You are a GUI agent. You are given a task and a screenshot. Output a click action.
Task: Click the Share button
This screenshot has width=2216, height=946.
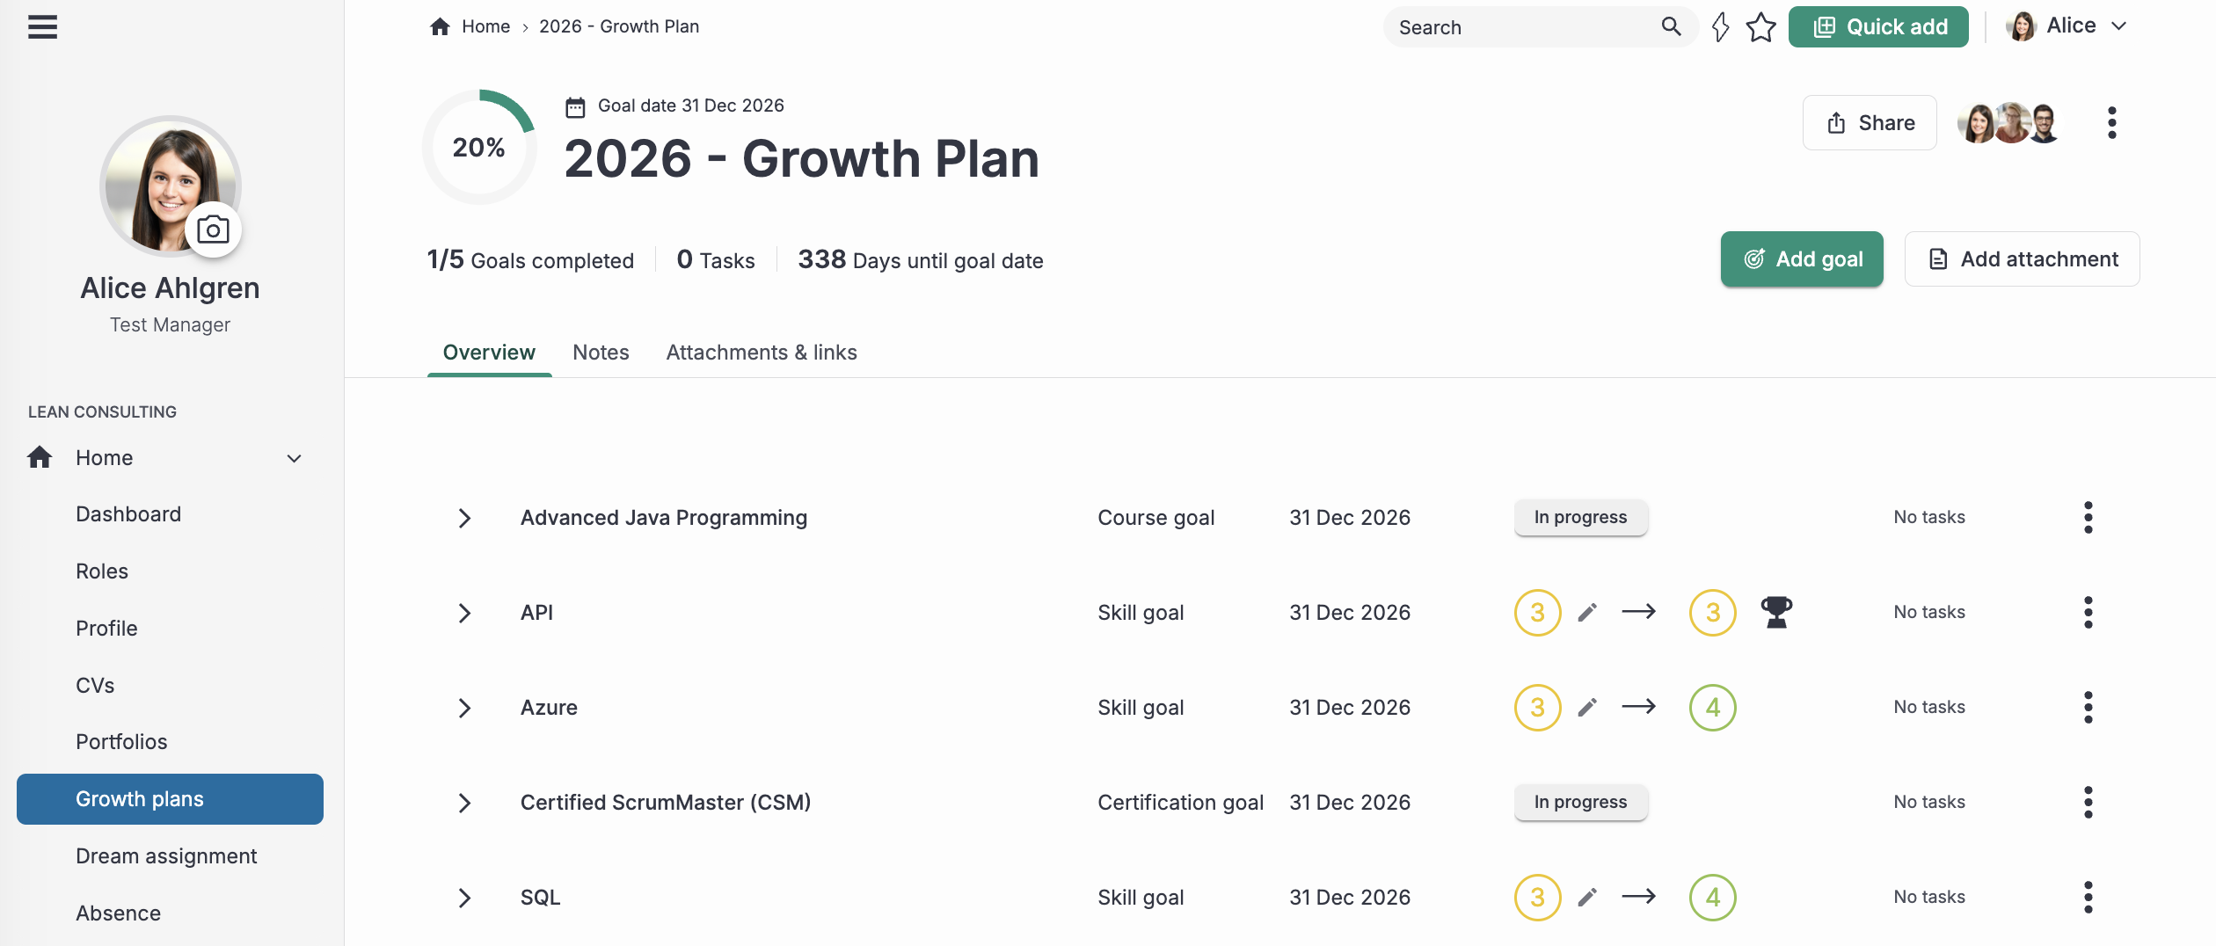tap(1870, 122)
